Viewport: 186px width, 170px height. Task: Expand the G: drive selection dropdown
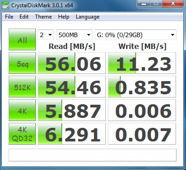136,35
